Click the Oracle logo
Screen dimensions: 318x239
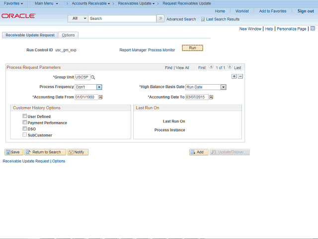tap(18, 16)
